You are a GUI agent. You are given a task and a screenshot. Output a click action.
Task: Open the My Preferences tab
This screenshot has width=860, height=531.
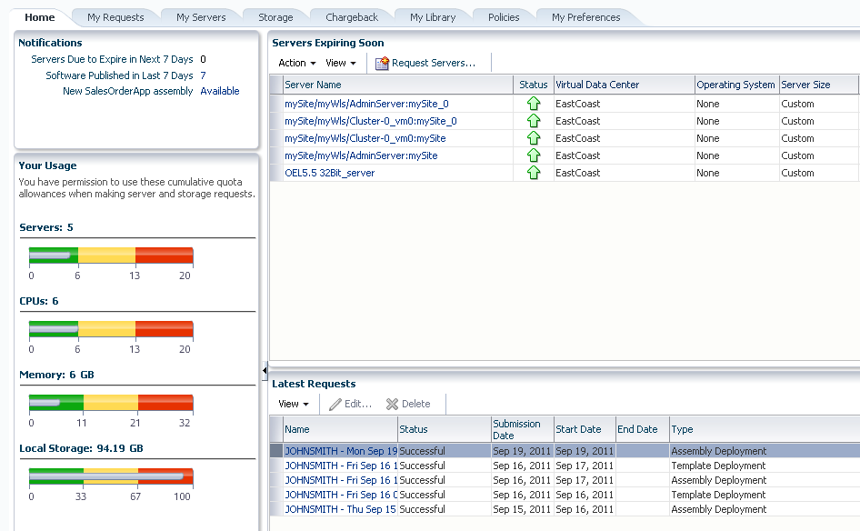[585, 17]
